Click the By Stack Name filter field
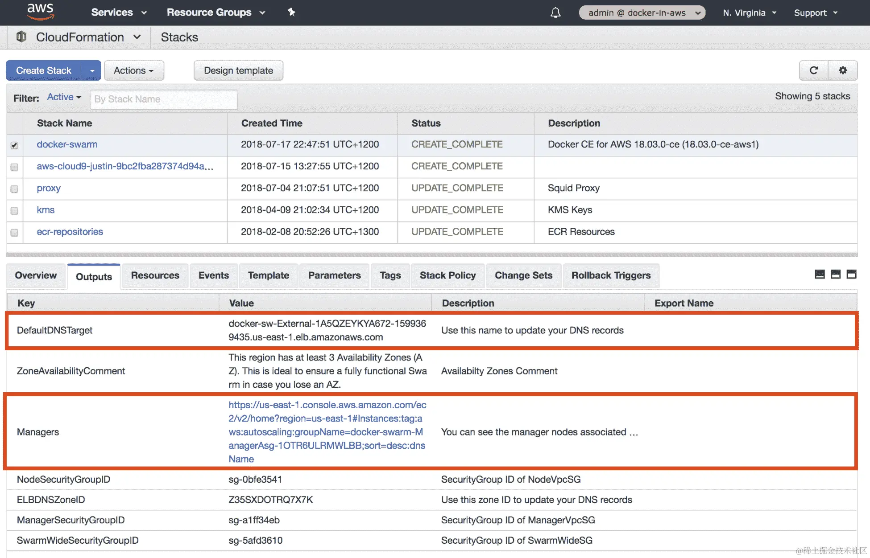The image size is (870, 558). [x=163, y=99]
